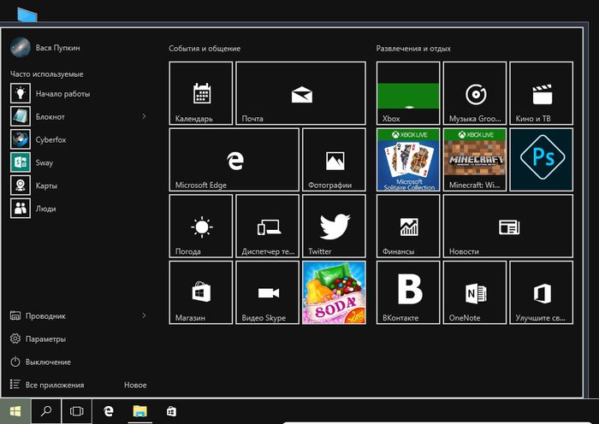This screenshot has height=424, width=599.
Task: Open the OneNote tile
Action: click(x=475, y=293)
